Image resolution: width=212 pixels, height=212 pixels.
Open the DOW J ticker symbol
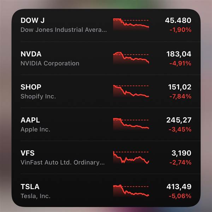(32, 20)
